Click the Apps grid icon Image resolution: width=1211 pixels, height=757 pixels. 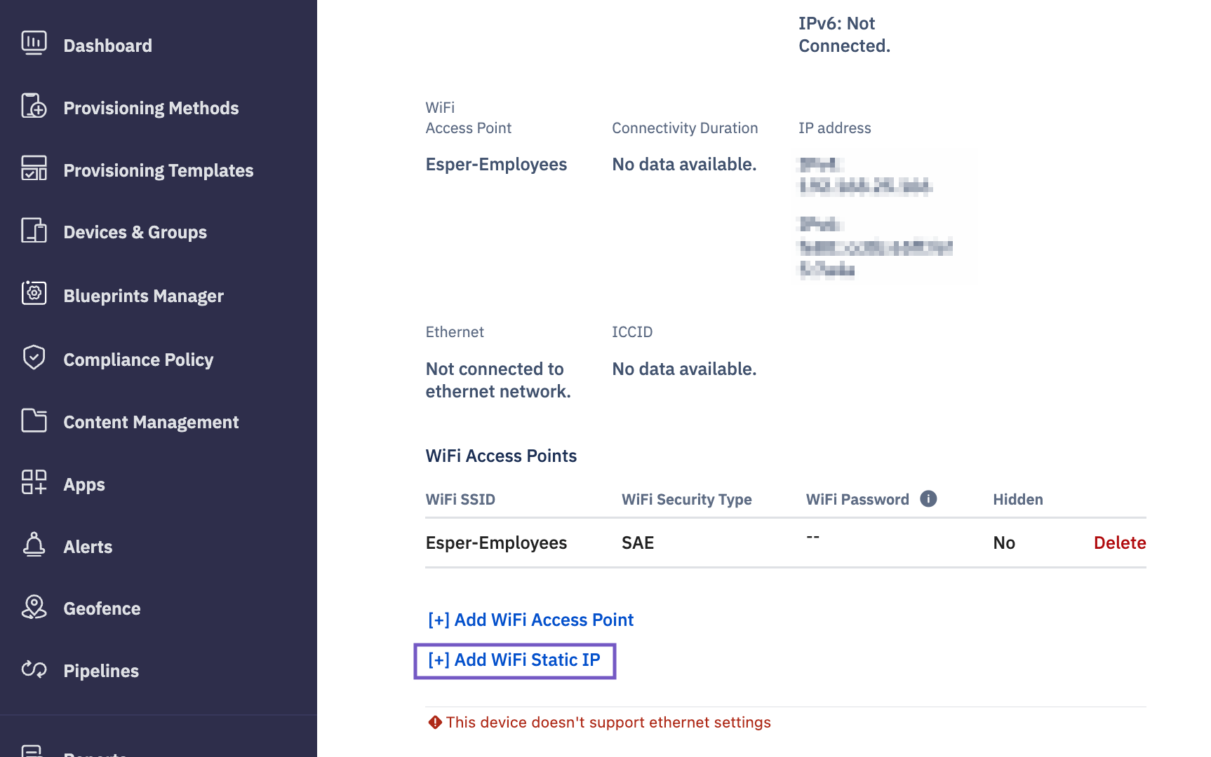(x=34, y=483)
